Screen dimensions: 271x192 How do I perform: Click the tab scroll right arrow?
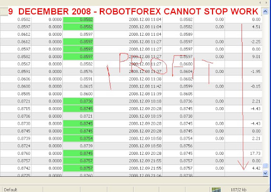267,2
